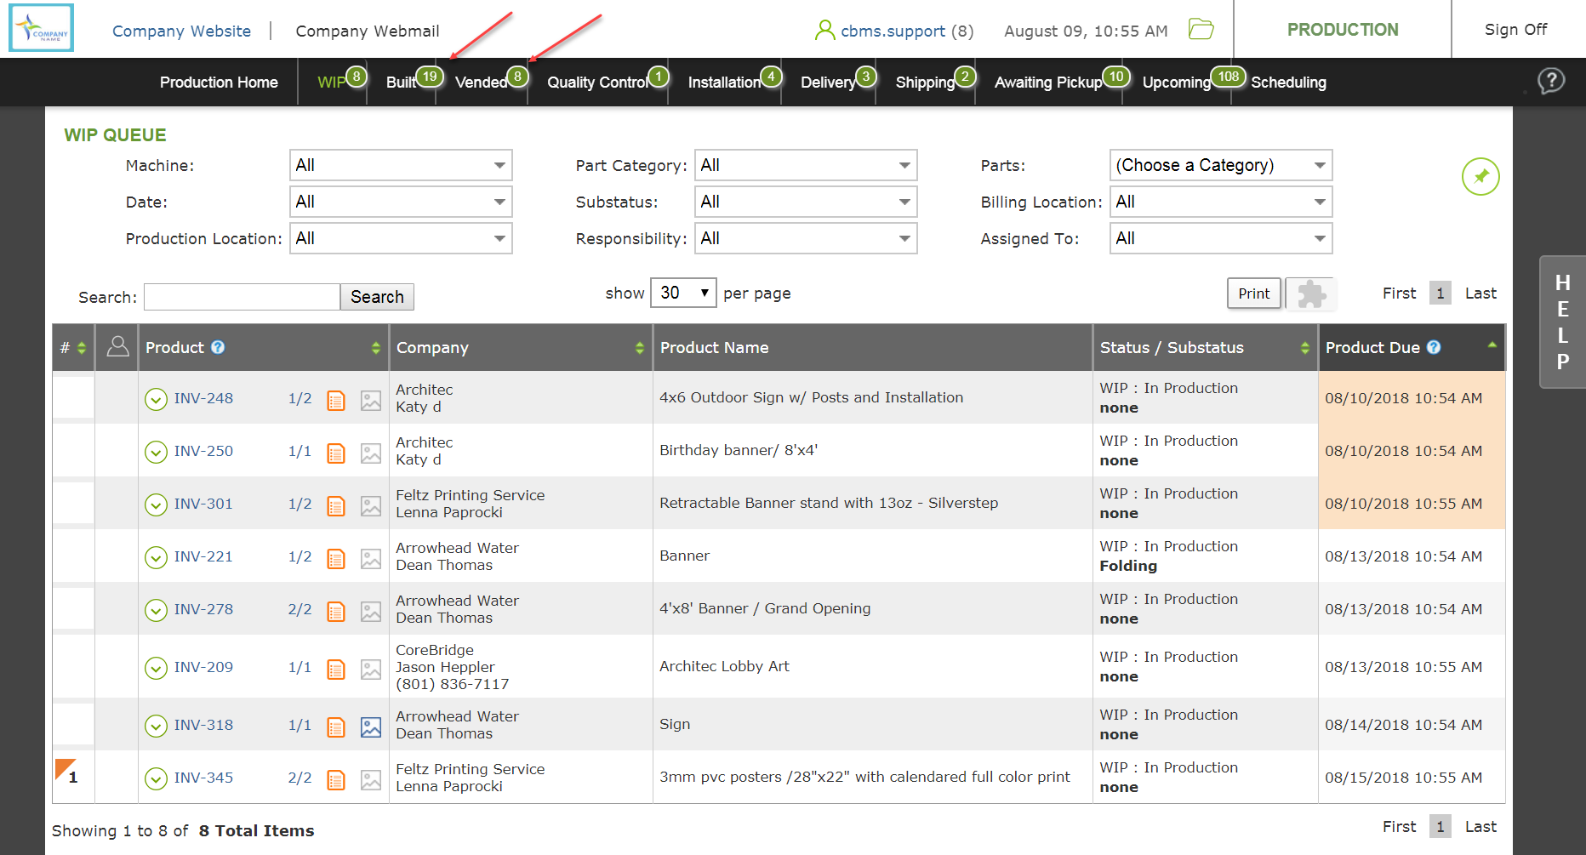Open Product Due help icon
This screenshot has height=855, width=1586.
pyautogui.click(x=1434, y=347)
